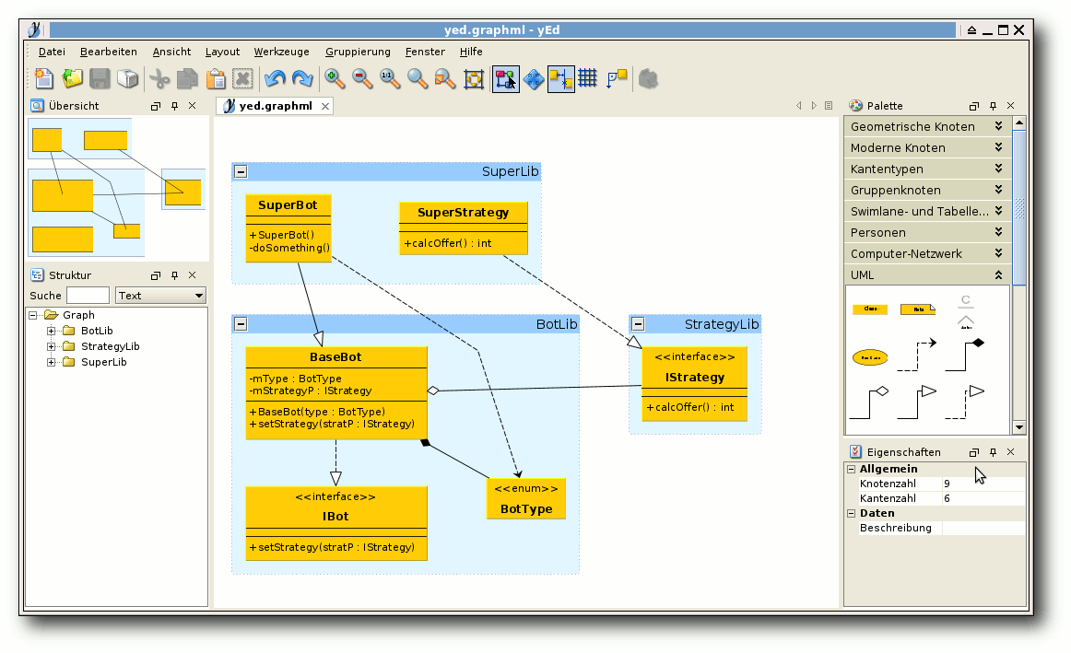The height and width of the screenshot is (653, 1071).
Task: Pick the filled diamond composition edge
Action: pyautogui.click(x=964, y=355)
